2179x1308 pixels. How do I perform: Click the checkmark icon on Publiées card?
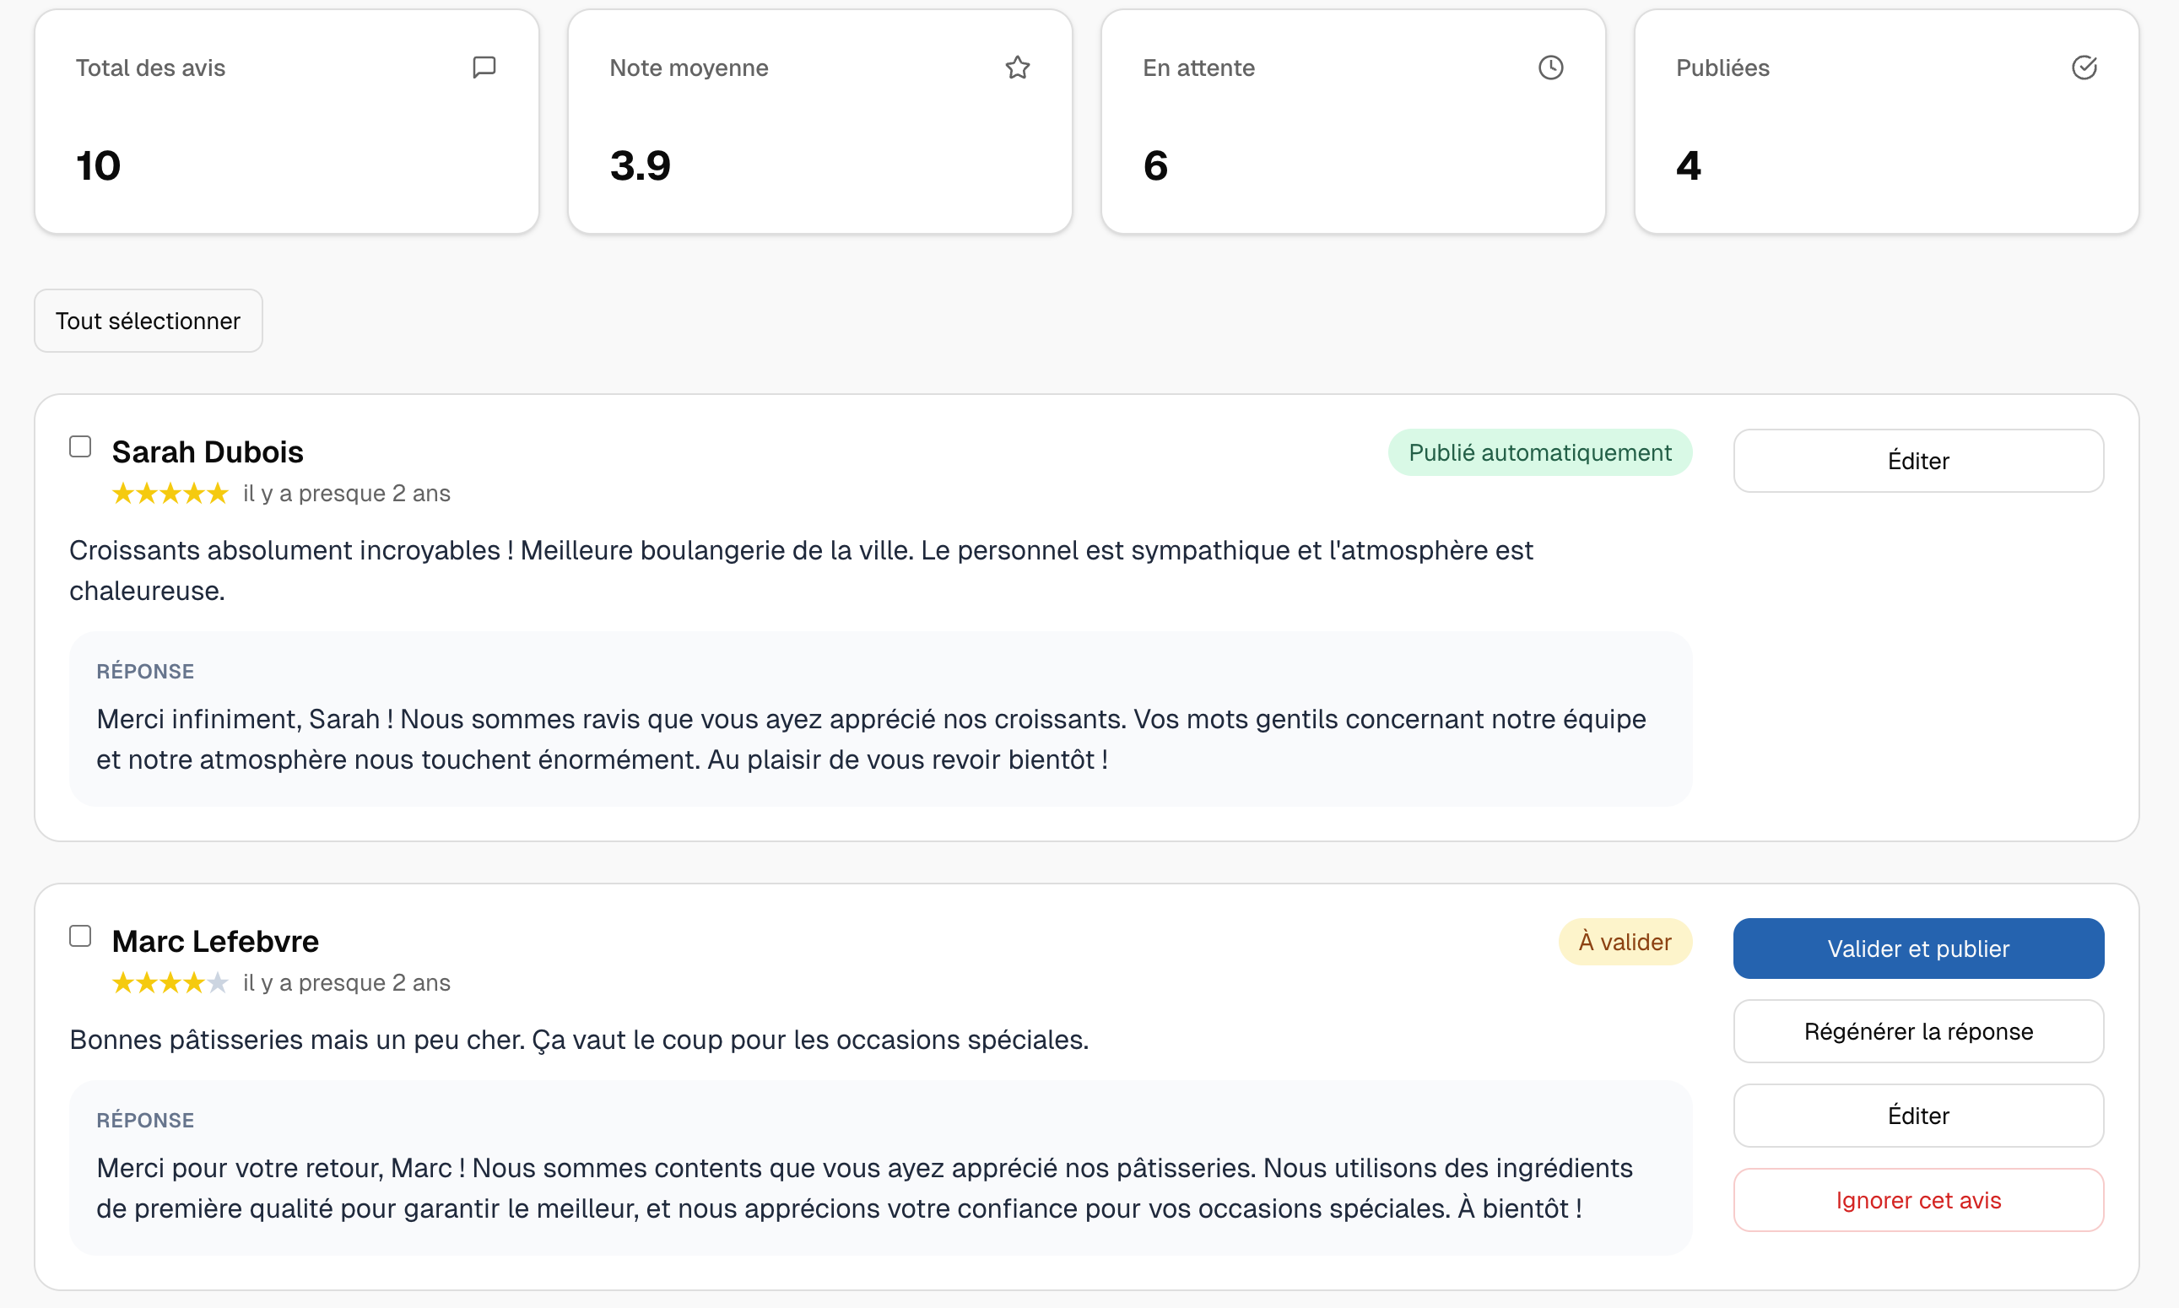tap(2084, 67)
